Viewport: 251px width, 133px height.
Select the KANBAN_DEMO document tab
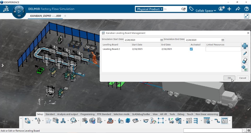click(45, 16)
